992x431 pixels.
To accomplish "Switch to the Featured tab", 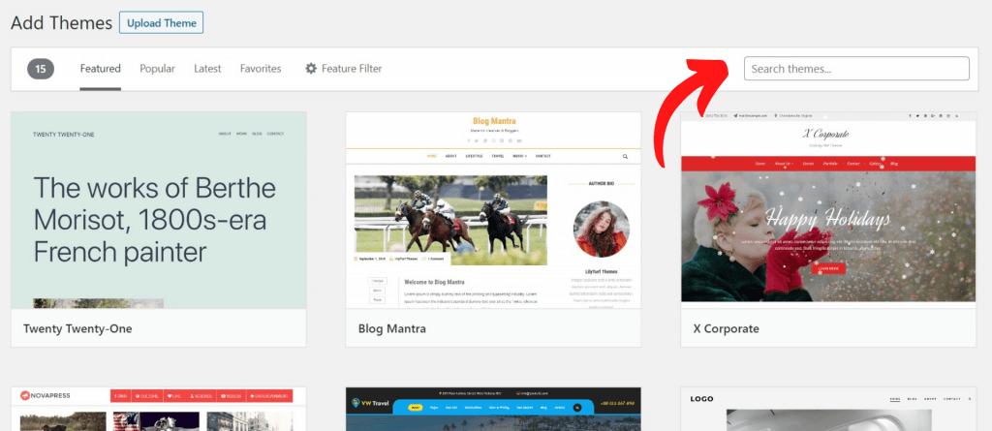I will pyautogui.click(x=100, y=69).
